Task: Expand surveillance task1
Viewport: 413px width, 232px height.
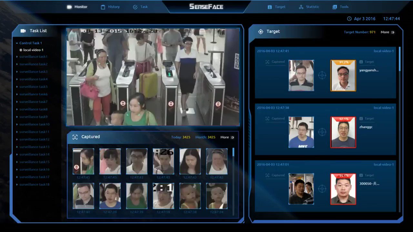Action: click(17, 57)
